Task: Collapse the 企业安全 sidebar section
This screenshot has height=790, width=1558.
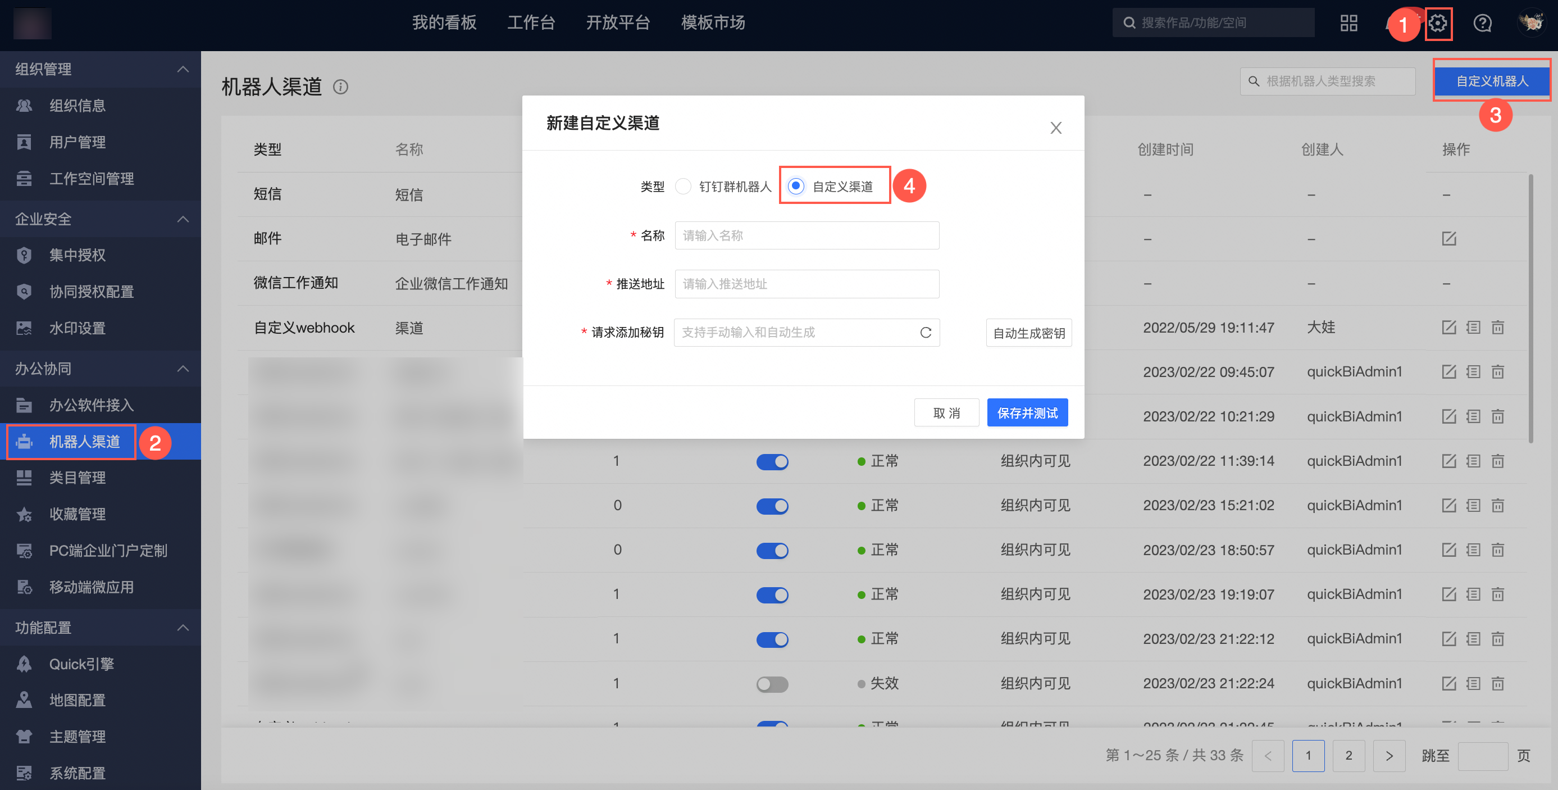Action: tap(183, 219)
